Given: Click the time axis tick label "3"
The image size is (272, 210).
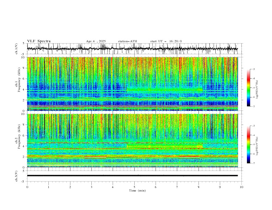Looking at the screenshot, I should (x=91, y=187).
